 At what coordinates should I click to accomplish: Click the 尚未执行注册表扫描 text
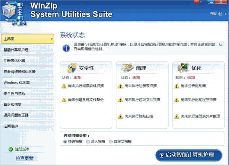[141, 86]
